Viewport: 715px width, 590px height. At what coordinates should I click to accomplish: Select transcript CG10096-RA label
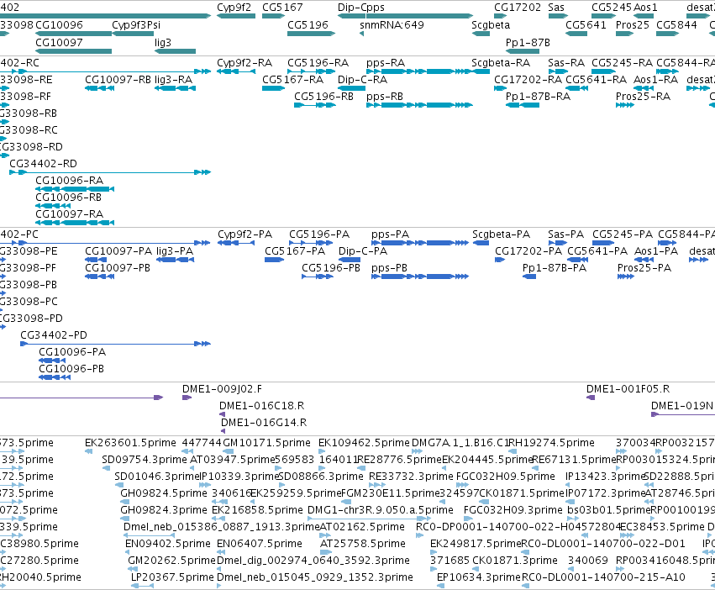pos(69,181)
